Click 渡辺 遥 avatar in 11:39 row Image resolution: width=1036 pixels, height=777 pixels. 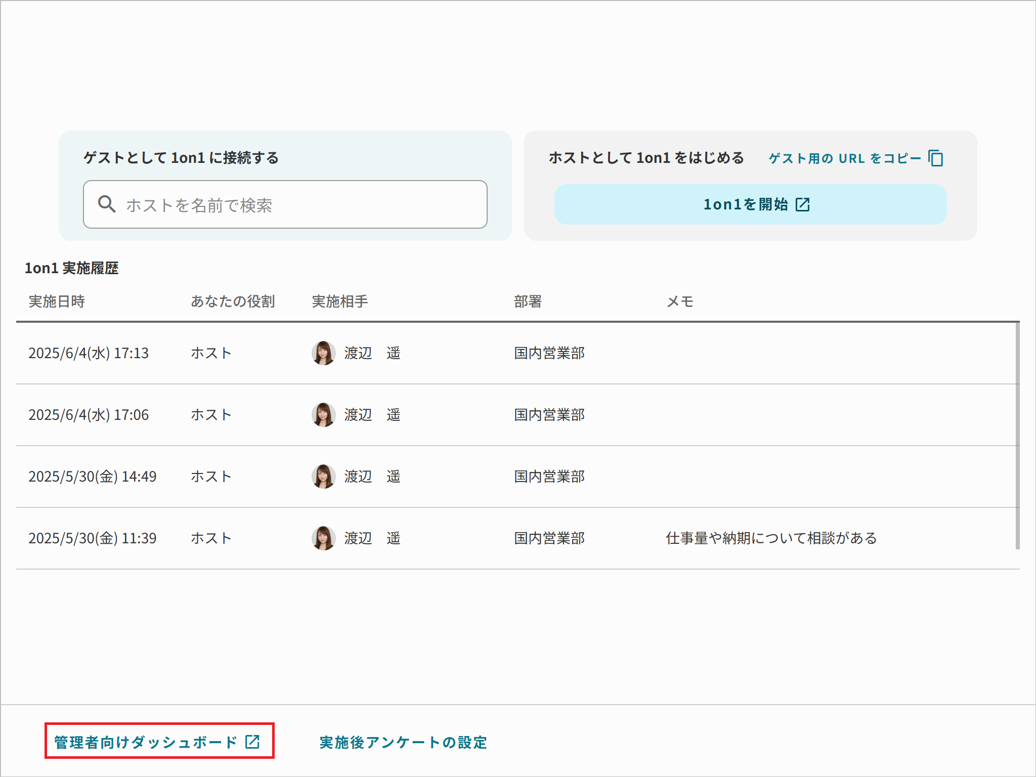pyautogui.click(x=323, y=538)
